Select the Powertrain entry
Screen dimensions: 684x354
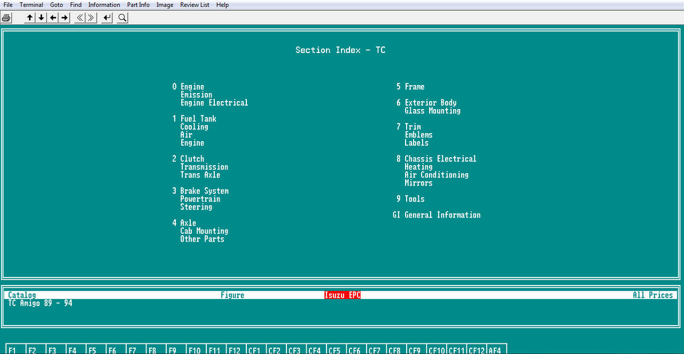click(x=200, y=199)
